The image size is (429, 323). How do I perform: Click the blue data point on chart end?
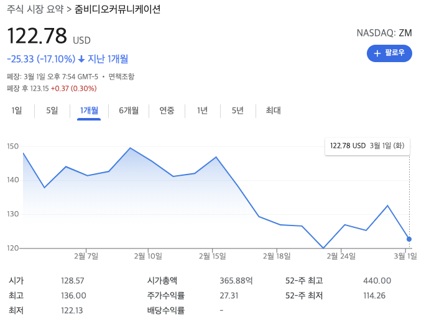pos(409,239)
